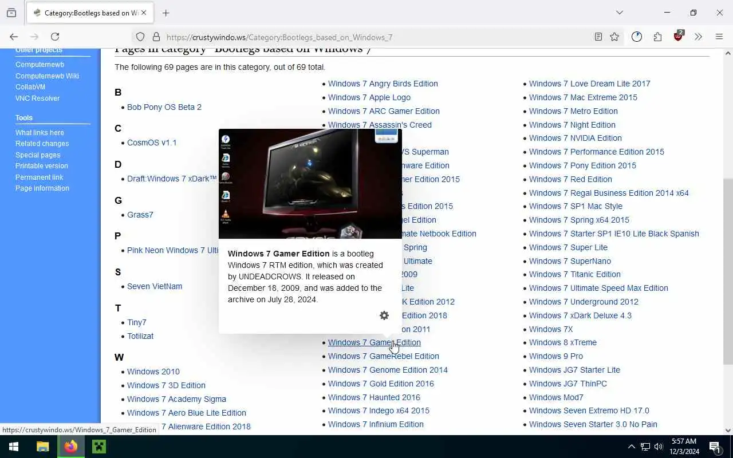
Task: Click Related changes tool
Action: [x=42, y=144]
